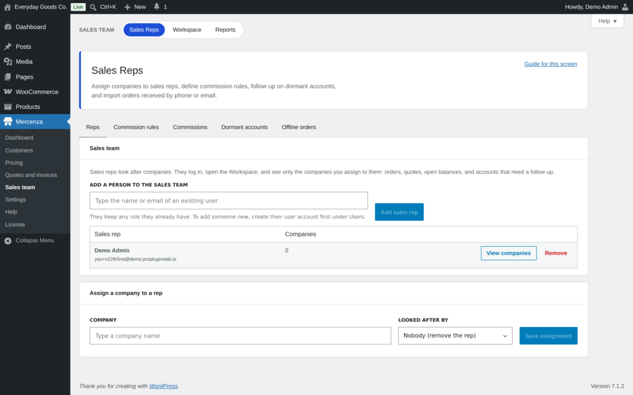The height and width of the screenshot is (395, 633).
Task: Click the home icon beside Everyday Goods Co.
Action: coord(7,7)
